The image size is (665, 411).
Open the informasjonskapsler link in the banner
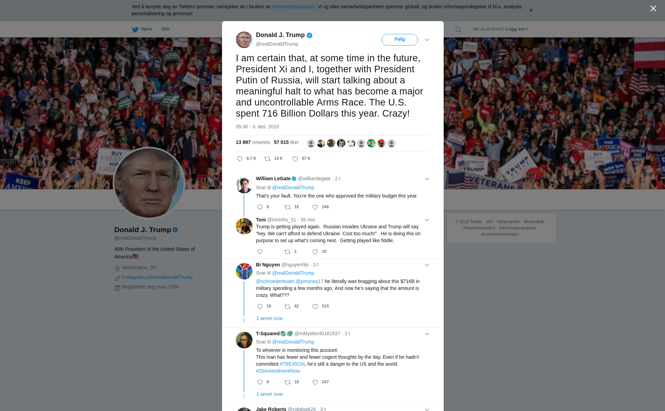[x=293, y=7]
